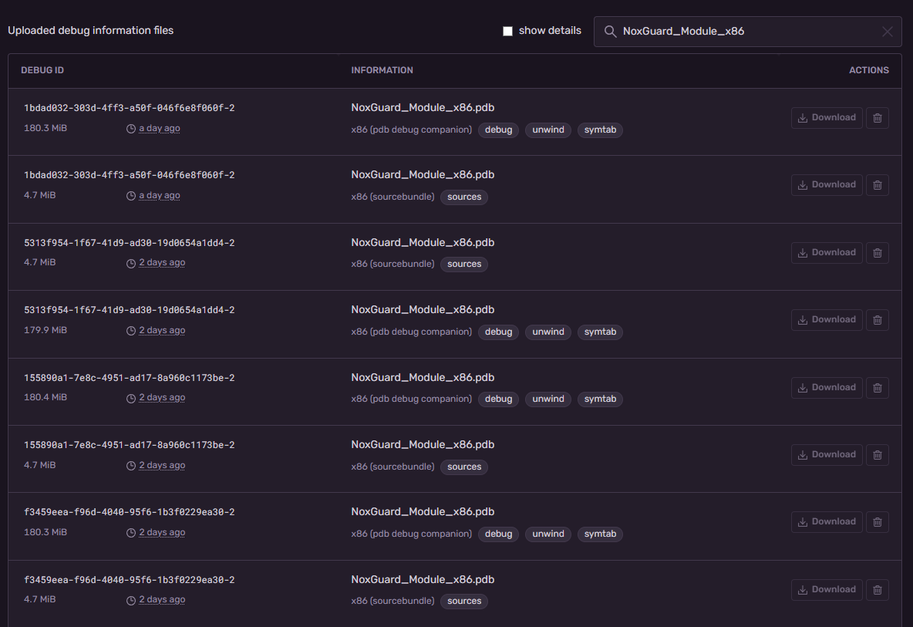This screenshot has width=913, height=627.
Task: Select debug ID 155890a1 in the 180.4 MiB row
Action: point(130,378)
